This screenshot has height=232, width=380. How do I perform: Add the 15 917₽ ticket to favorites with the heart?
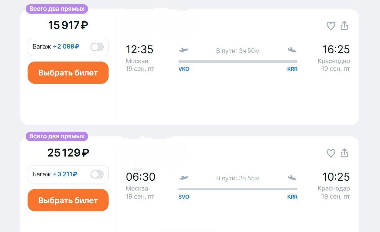coord(331,26)
